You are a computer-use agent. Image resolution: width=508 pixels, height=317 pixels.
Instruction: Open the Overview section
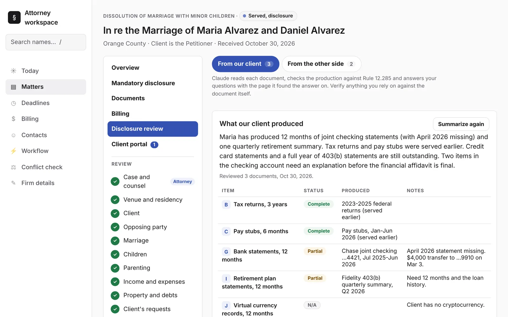click(x=153, y=68)
